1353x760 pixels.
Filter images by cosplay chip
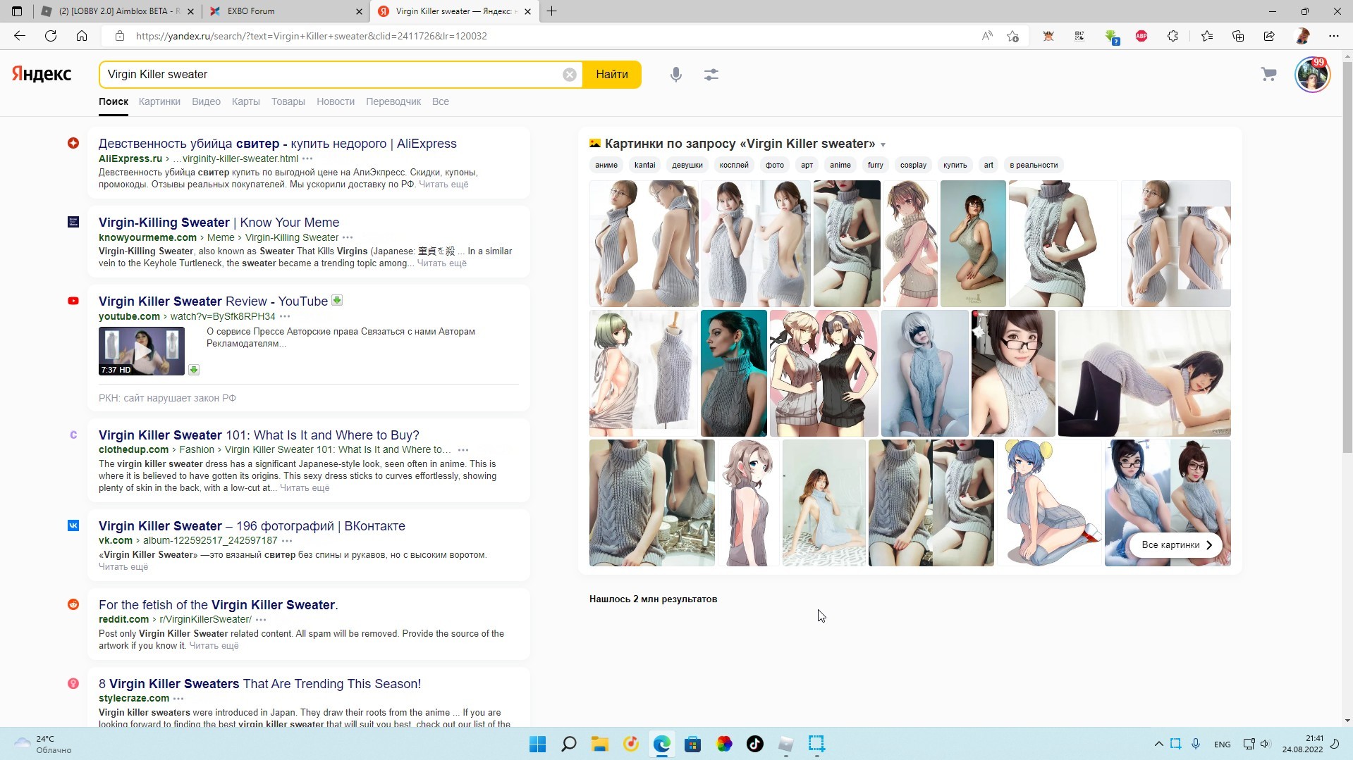point(913,165)
